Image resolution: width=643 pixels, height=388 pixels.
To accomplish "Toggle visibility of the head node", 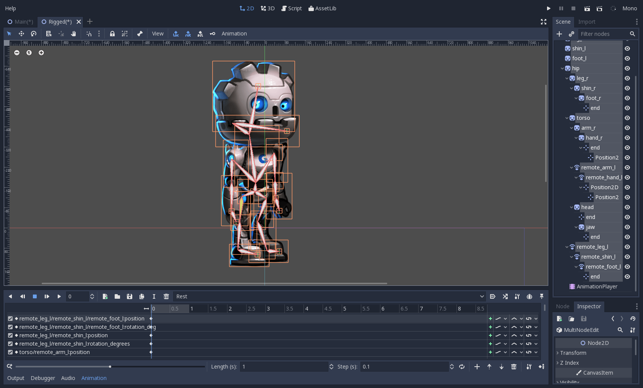I will click(627, 207).
